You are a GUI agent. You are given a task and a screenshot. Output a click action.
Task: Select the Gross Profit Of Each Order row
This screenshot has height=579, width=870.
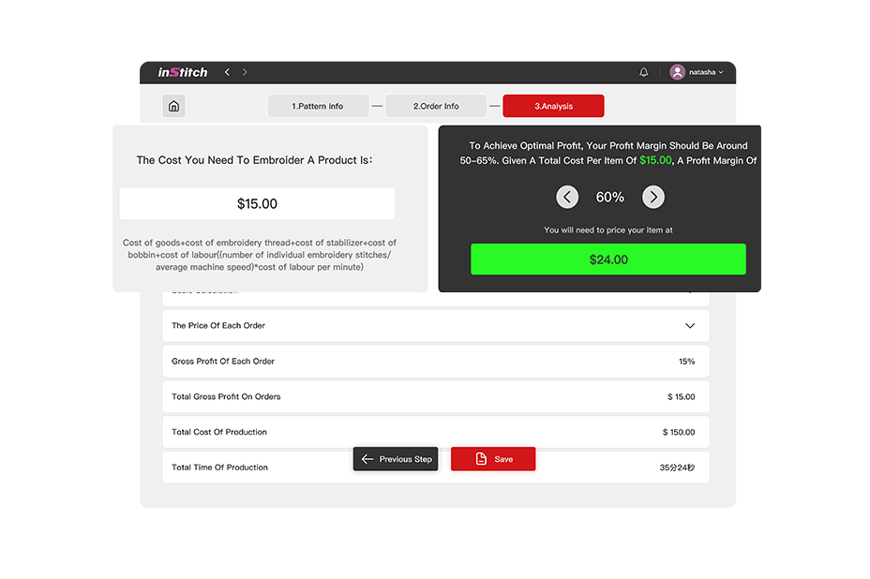pos(435,362)
